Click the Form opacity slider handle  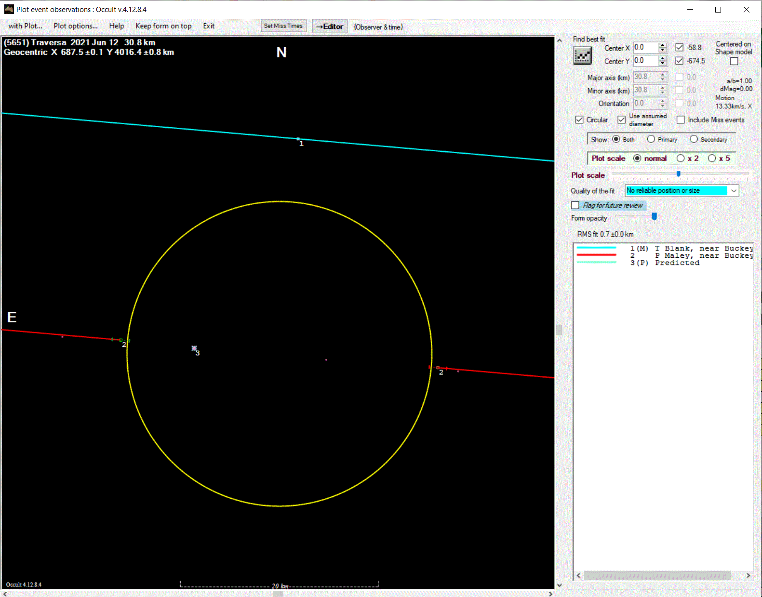coord(654,217)
